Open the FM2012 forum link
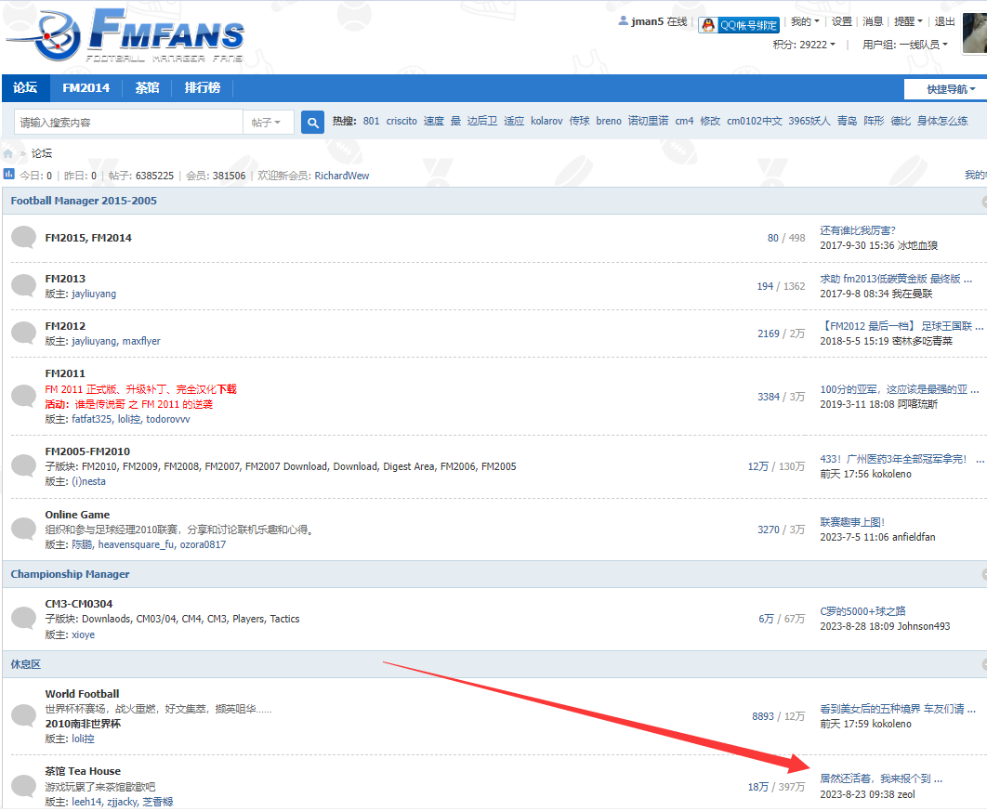987x811 pixels. pyautogui.click(x=65, y=326)
